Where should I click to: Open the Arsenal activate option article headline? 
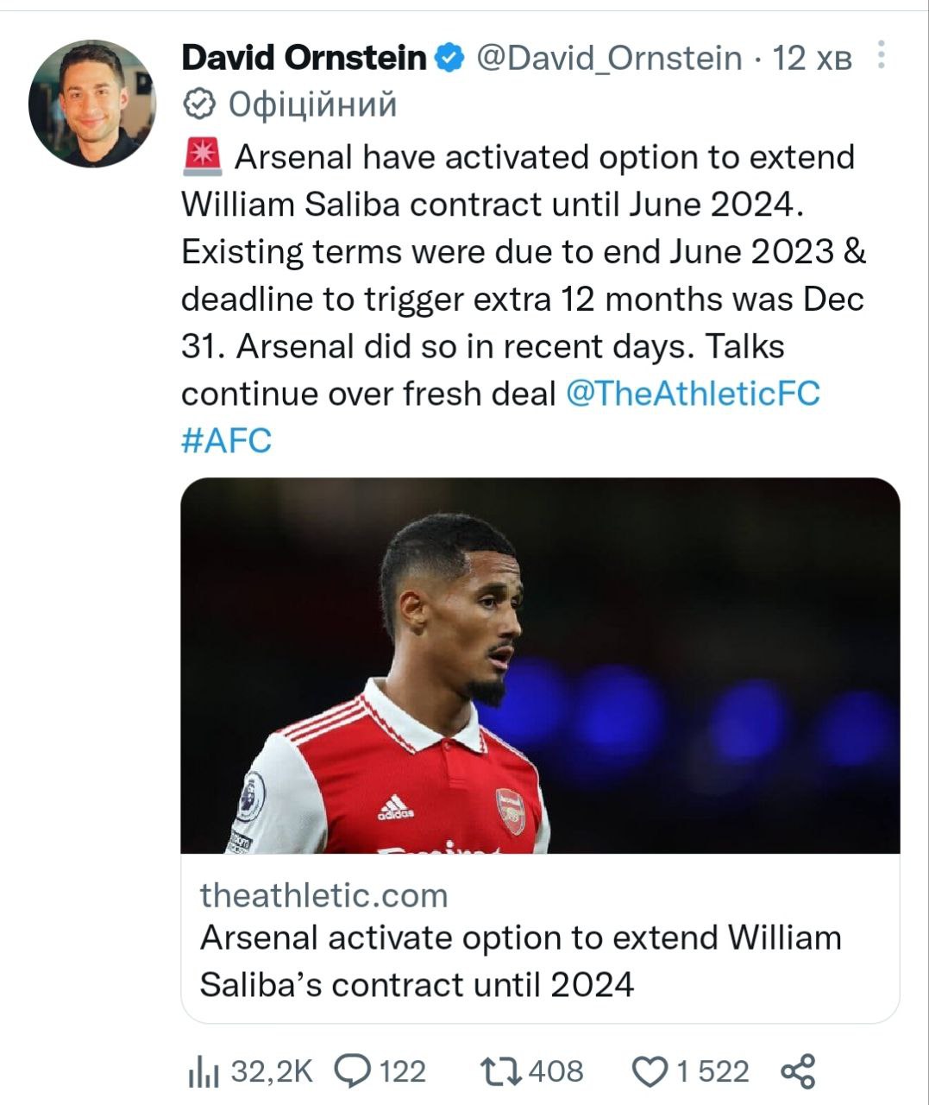click(520, 961)
